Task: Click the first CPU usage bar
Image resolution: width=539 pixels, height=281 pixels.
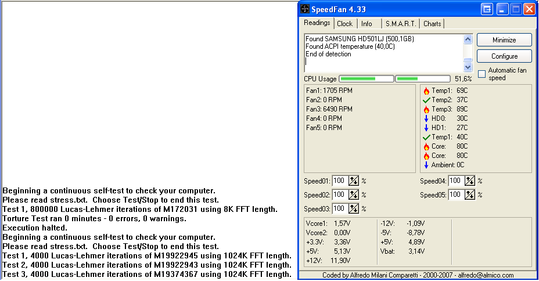Action: tap(366, 79)
